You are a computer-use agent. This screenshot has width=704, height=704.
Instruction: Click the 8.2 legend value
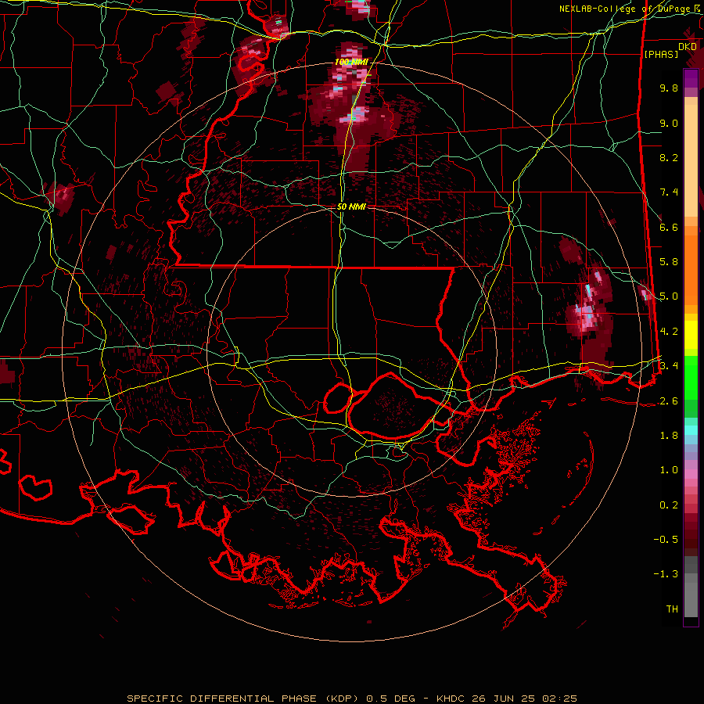[x=669, y=157]
